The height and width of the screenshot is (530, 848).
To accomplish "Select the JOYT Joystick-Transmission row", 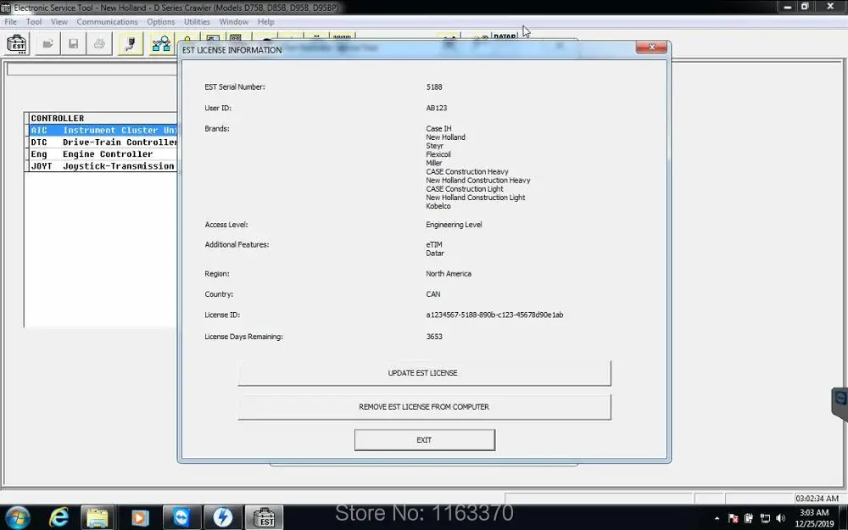I will tap(103, 166).
